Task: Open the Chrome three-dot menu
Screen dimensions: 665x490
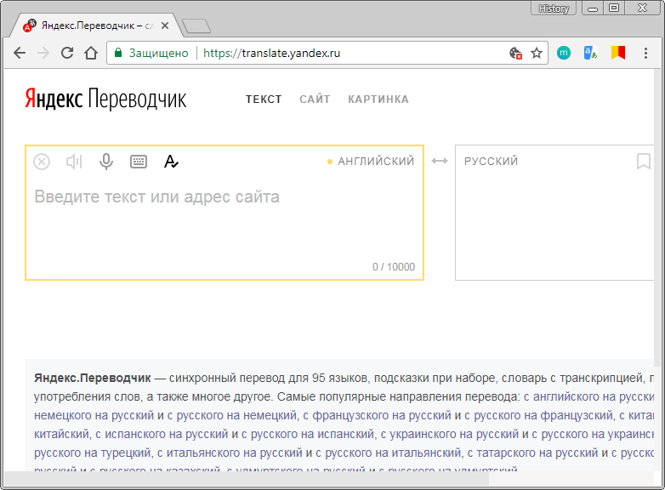Action: [645, 53]
